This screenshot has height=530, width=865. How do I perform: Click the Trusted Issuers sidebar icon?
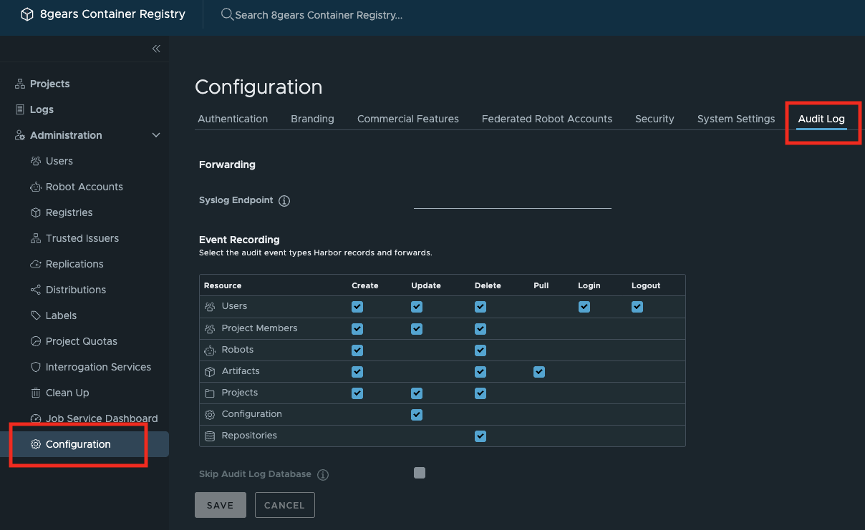[x=36, y=238]
